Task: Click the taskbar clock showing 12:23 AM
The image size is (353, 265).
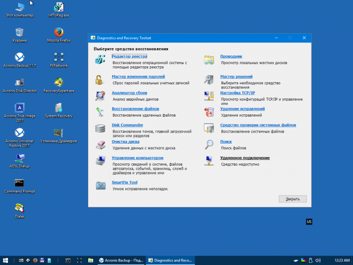Action: (342, 261)
